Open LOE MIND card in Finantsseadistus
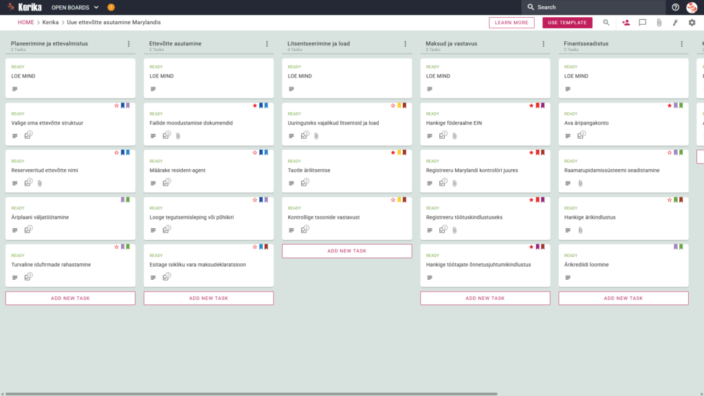704x396 pixels. 624,78
